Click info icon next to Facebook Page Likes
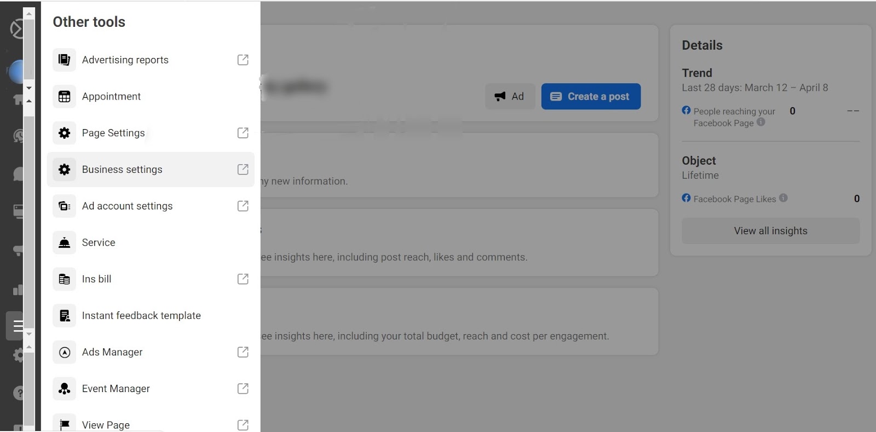This screenshot has width=876, height=432. click(x=783, y=198)
